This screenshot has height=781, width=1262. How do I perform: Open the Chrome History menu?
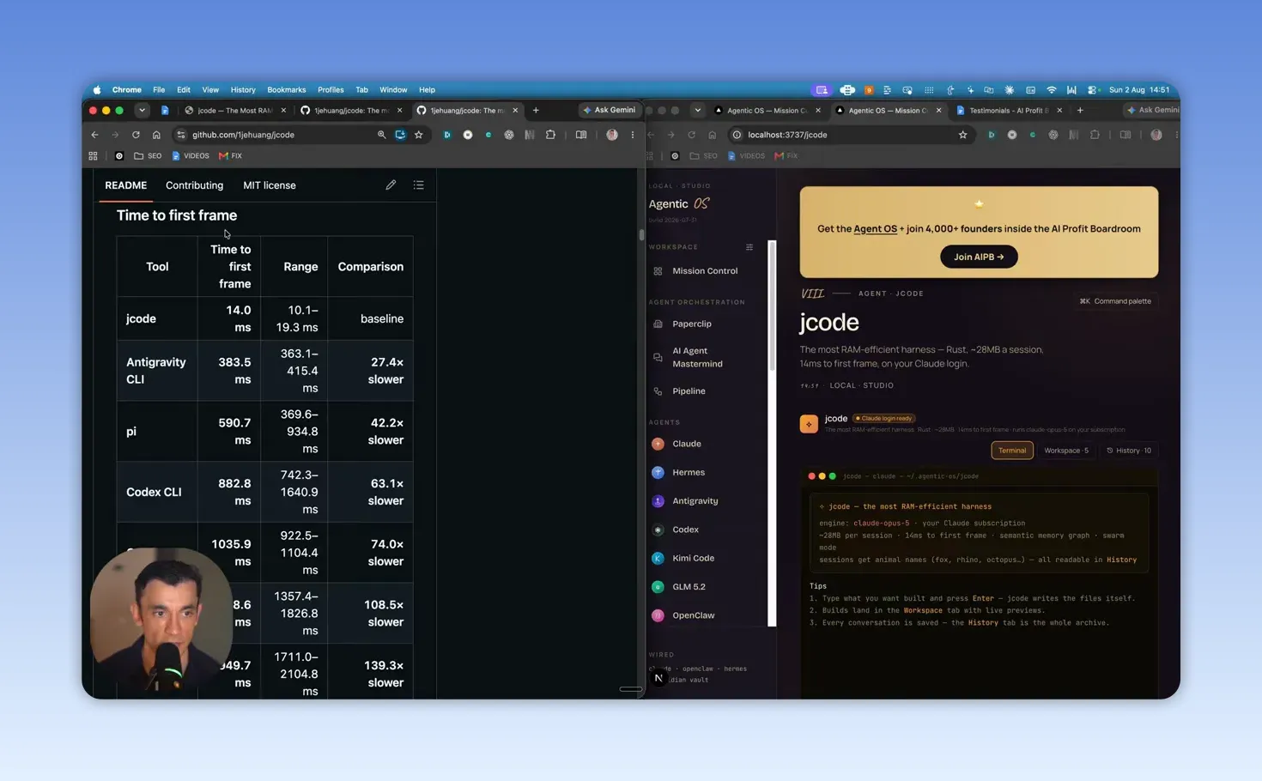(x=243, y=89)
